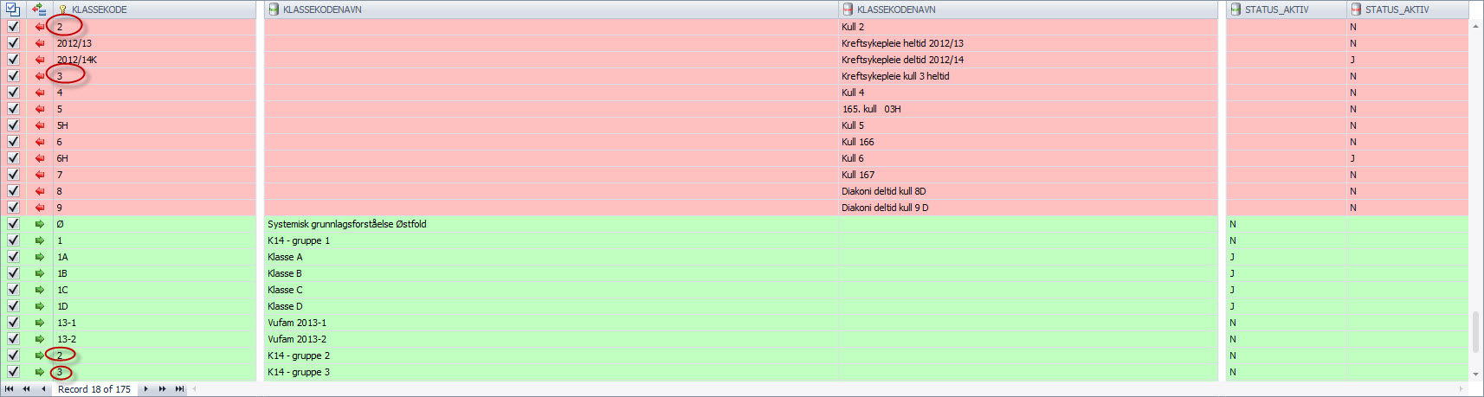Click the red left arrow in row 2012/13

pos(40,43)
